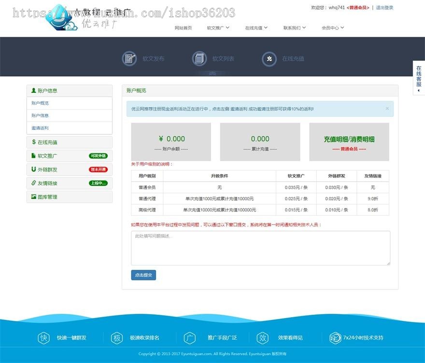Click the 充 online recharge circle icon
Screen dimensions: 425x363
point(269,58)
